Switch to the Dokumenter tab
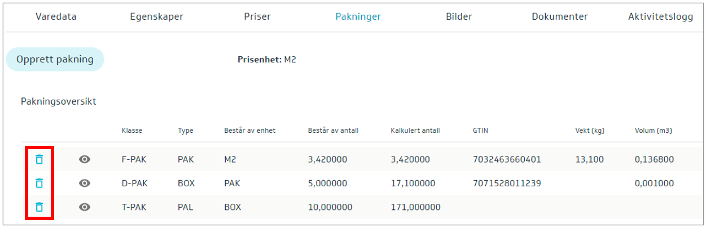 pos(559,16)
